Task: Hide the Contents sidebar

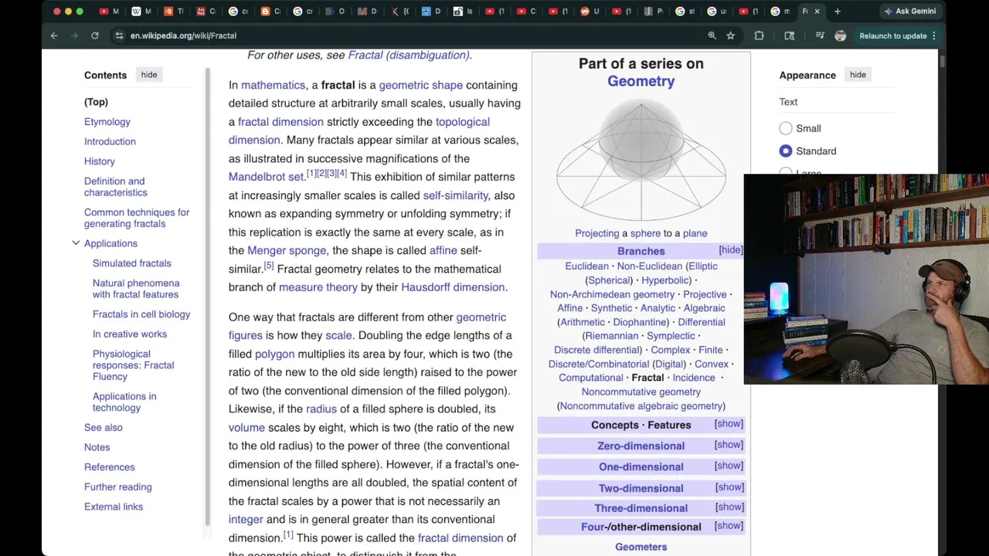Action: 149,75
